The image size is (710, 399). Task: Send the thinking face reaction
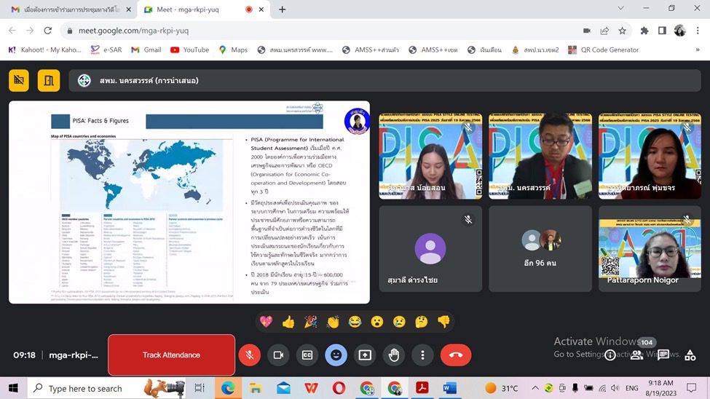(422, 322)
